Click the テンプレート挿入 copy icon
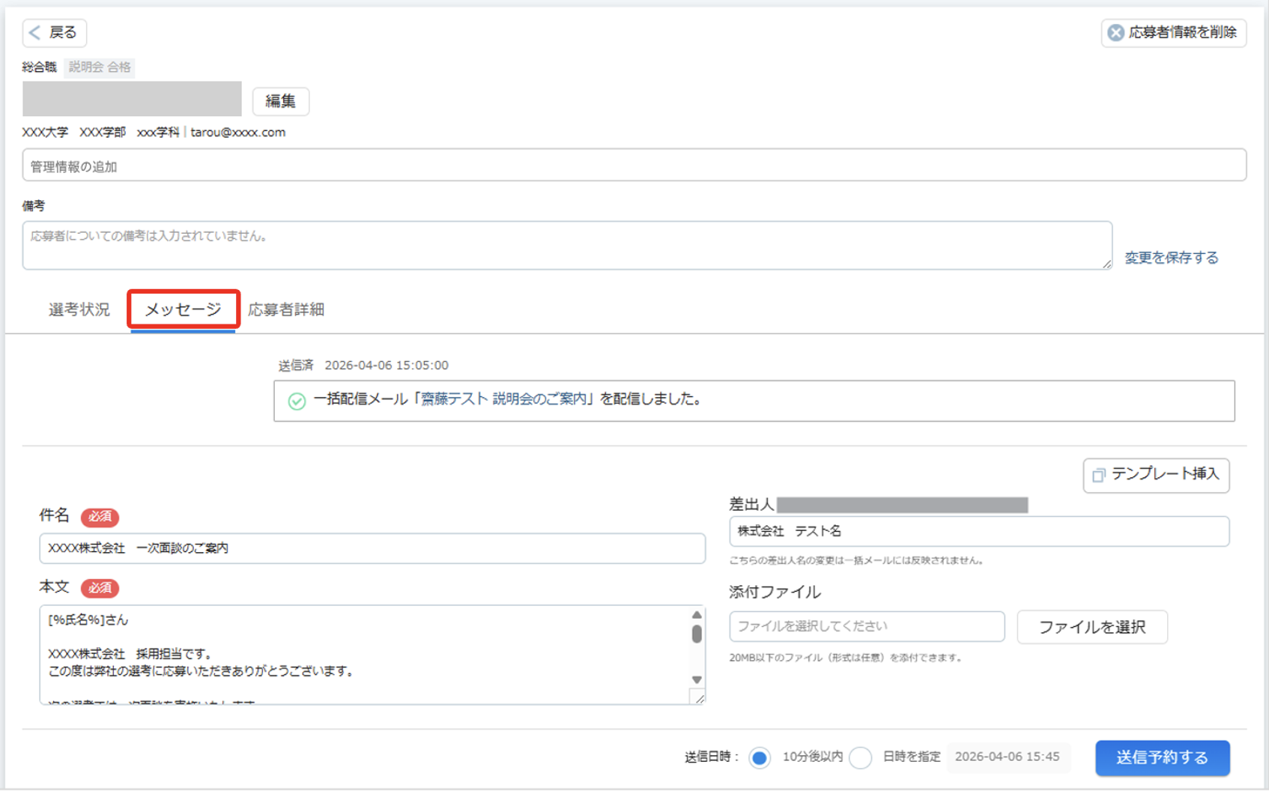 (1098, 475)
